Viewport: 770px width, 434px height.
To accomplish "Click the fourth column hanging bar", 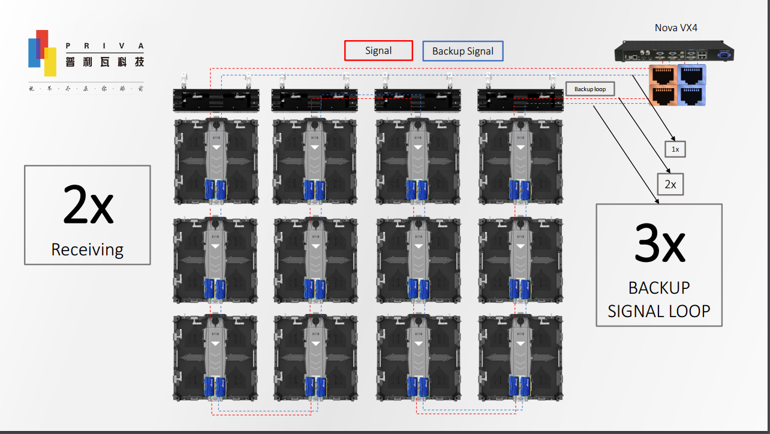I will pos(521,100).
